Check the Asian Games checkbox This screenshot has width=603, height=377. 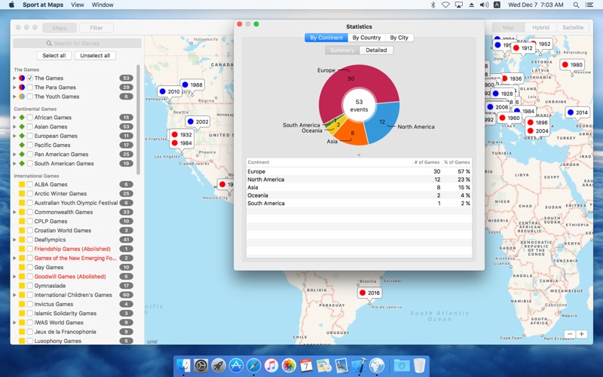[x=30, y=127]
